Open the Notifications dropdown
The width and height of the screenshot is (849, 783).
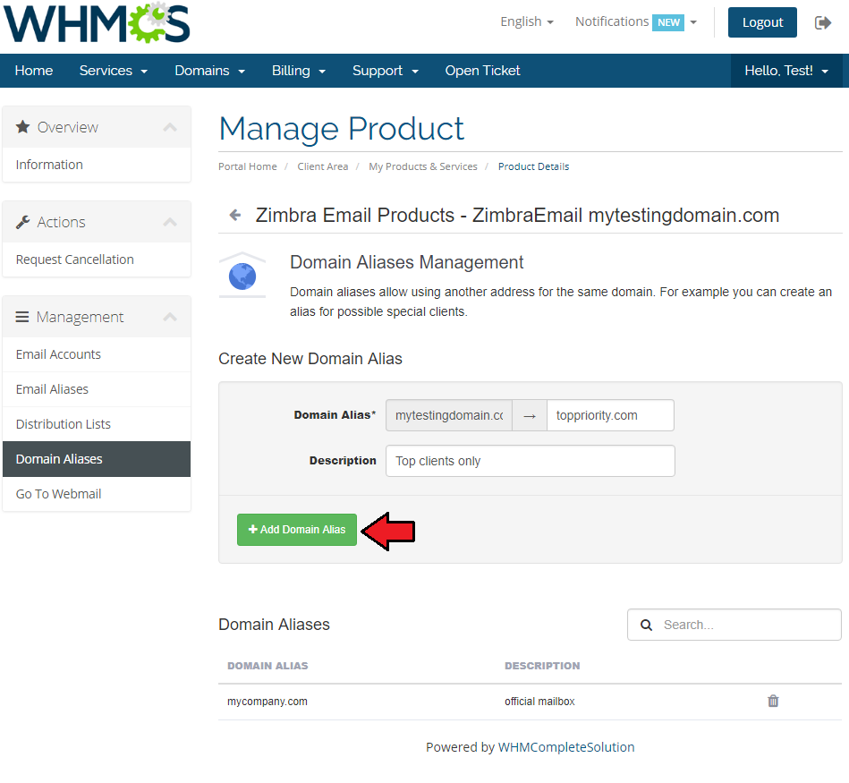(636, 21)
